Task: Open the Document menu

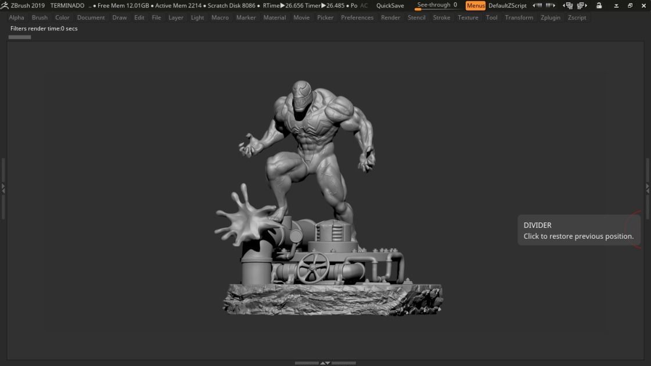Action: [91, 17]
